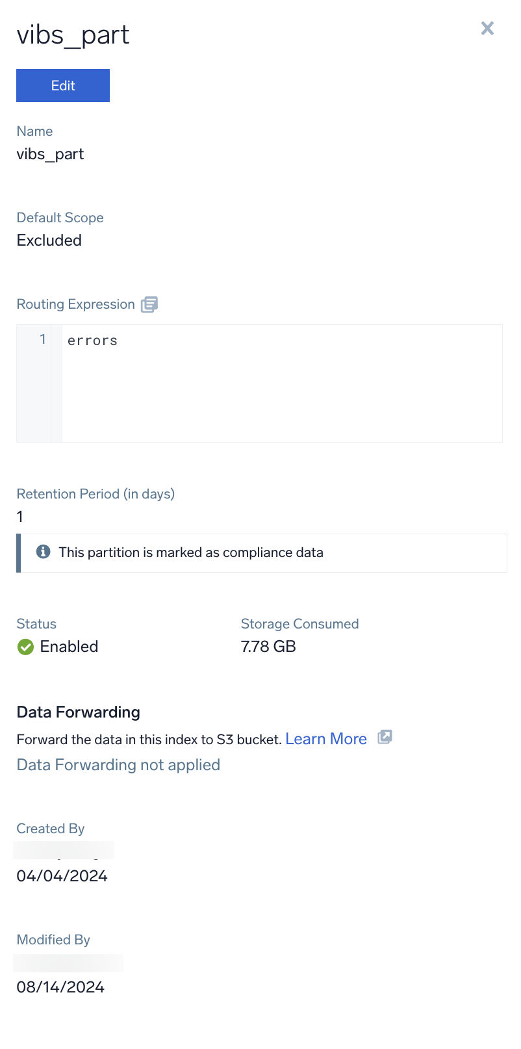Open the Learn More link
Viewport: 521px width, 1049px height.
[326, 739]
